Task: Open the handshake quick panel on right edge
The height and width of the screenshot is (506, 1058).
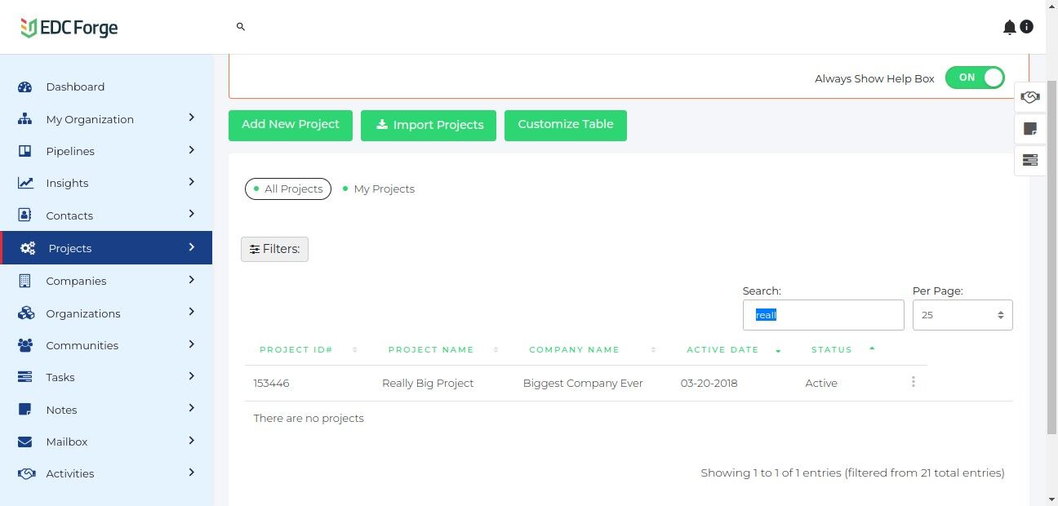Action: point(1030,98)
